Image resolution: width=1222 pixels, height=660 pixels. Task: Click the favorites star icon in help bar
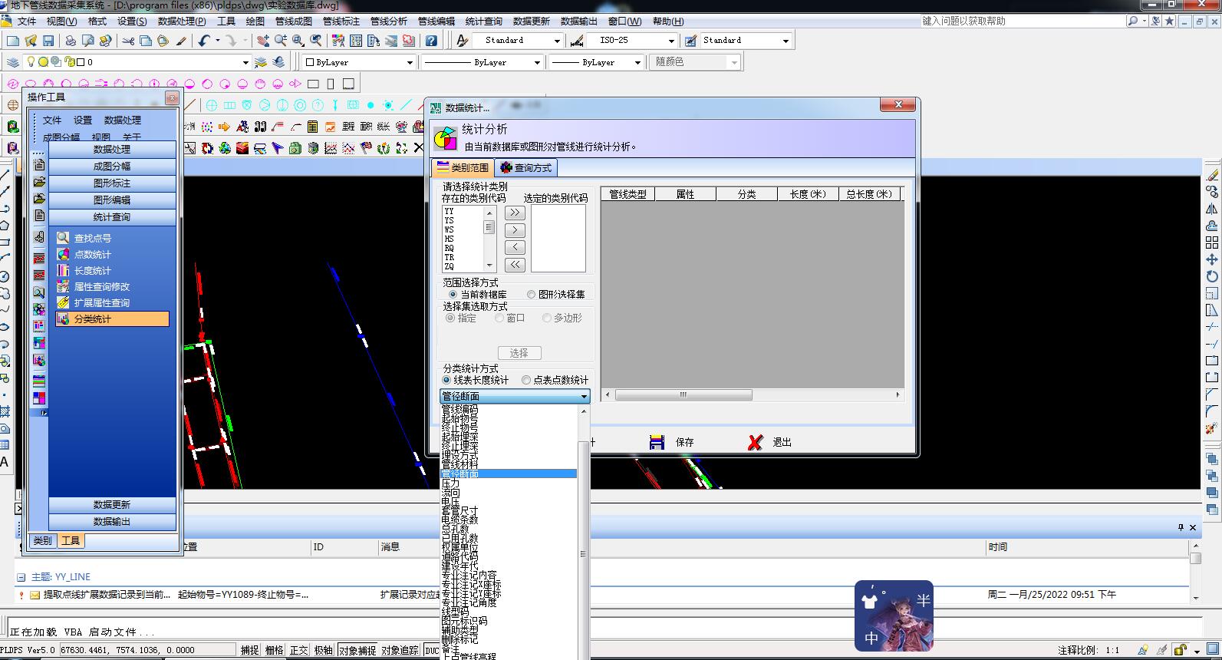[1169, 21]
